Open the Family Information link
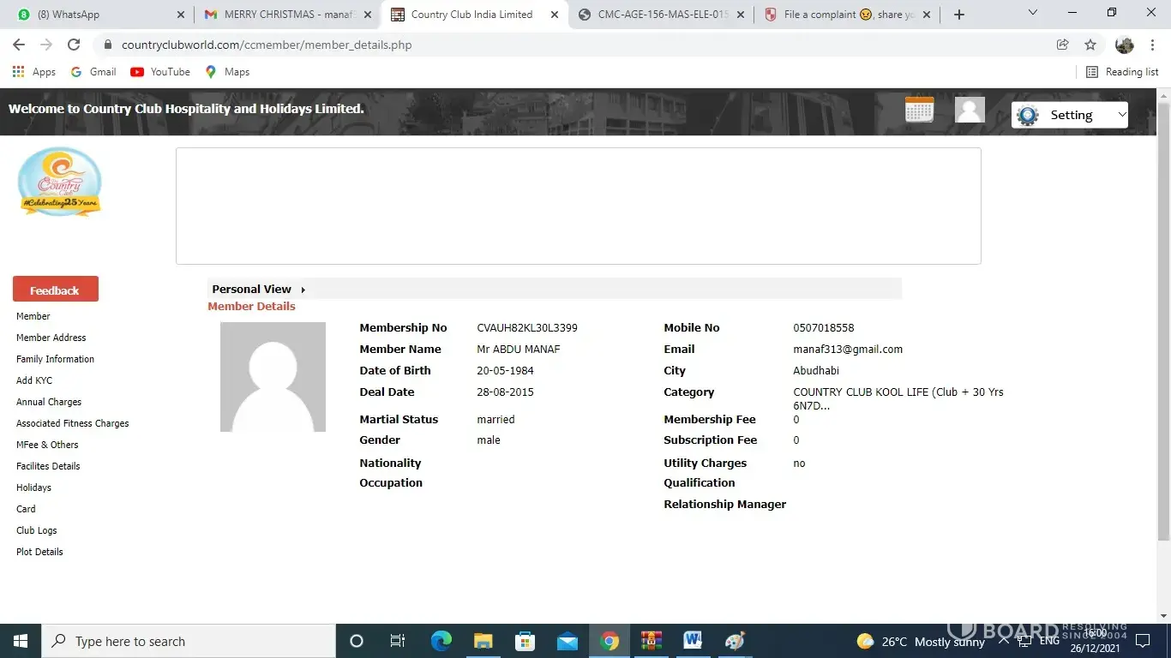 point(55,359)
